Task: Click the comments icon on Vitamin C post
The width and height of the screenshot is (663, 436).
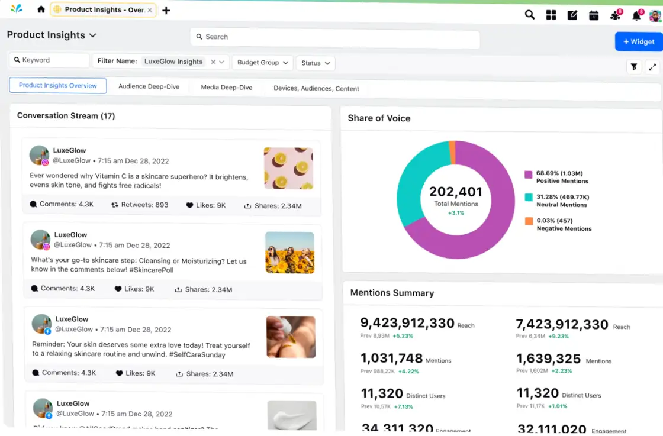Action: coord(33,204)
